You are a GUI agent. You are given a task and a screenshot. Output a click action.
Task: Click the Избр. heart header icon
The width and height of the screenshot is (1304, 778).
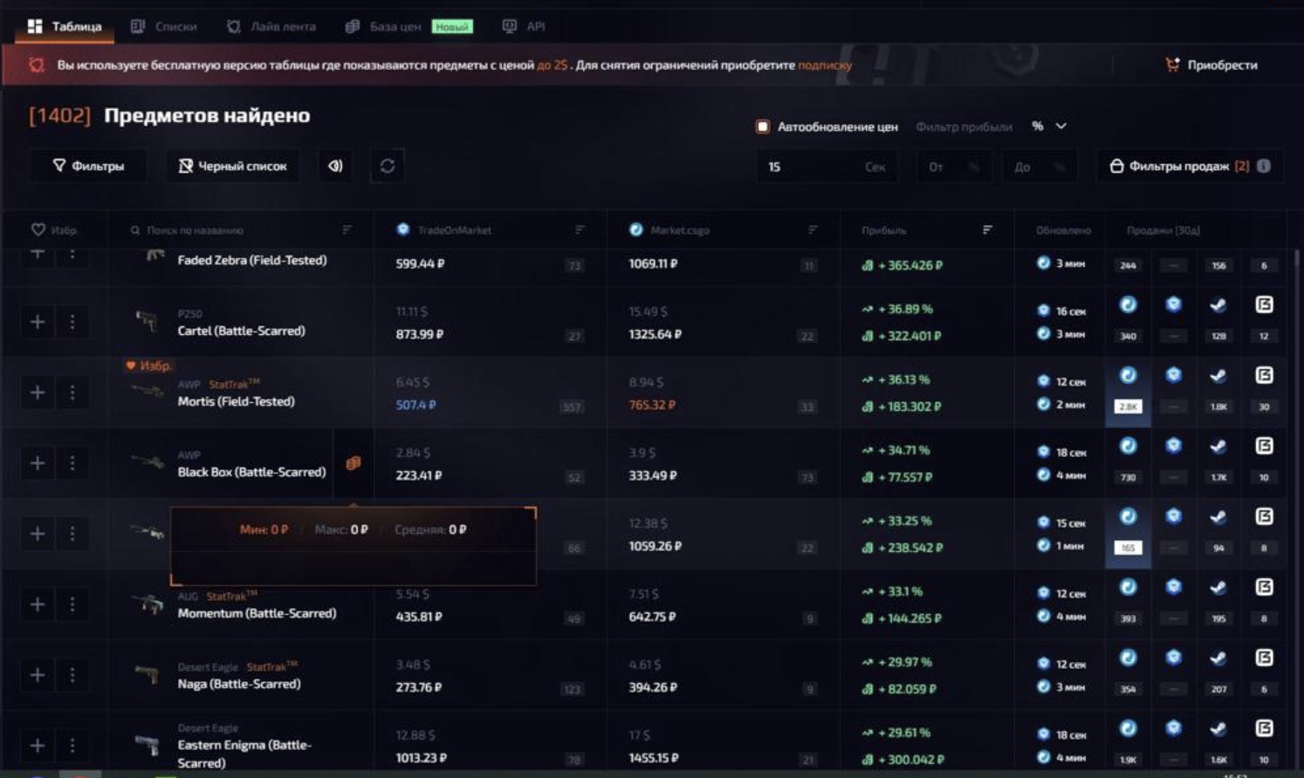(38, 229)
